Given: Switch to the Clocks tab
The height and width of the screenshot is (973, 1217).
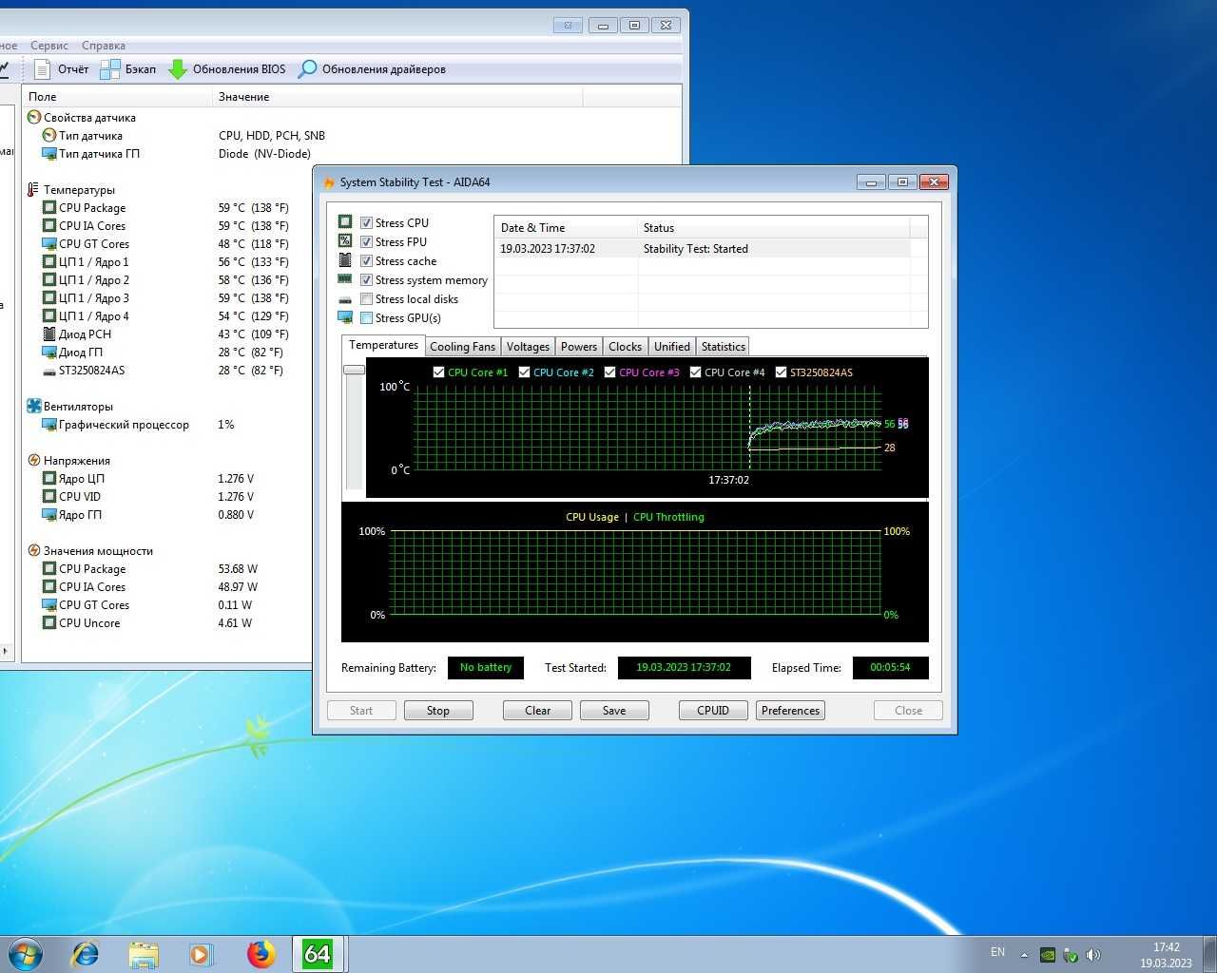Looking at the screenshot, I should [x=625, y=347].
